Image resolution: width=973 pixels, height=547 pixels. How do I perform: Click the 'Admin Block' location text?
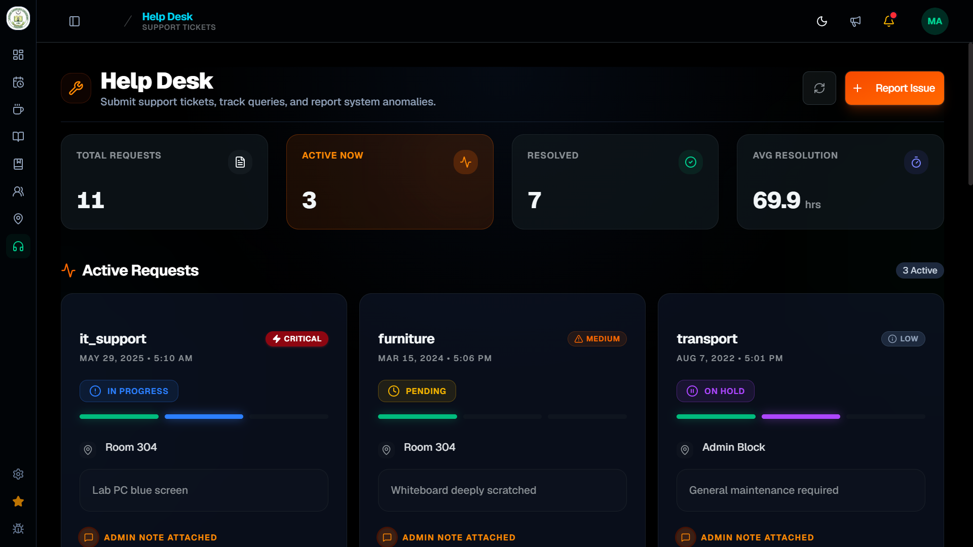(733, 447)
